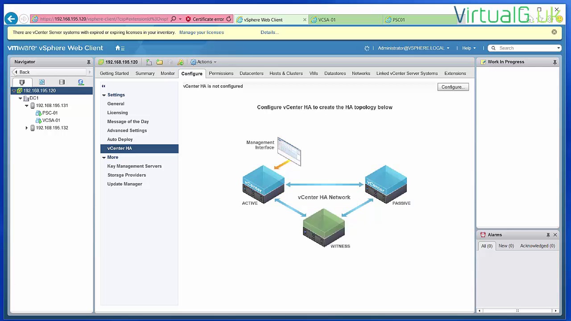This screenshot has height=321, width=571.
Task: Pin the Navigator panel
Action: pyautogui.click(x=89, y=62)
